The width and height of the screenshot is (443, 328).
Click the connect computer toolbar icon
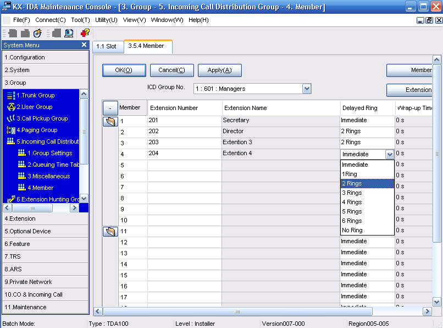point(69,34)
